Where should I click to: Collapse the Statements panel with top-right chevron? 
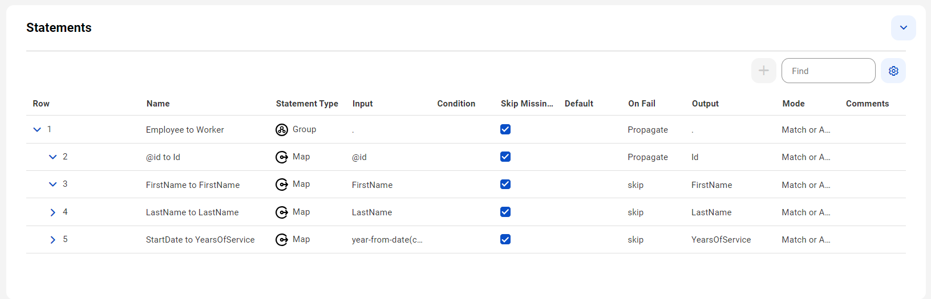pos(904,28)
